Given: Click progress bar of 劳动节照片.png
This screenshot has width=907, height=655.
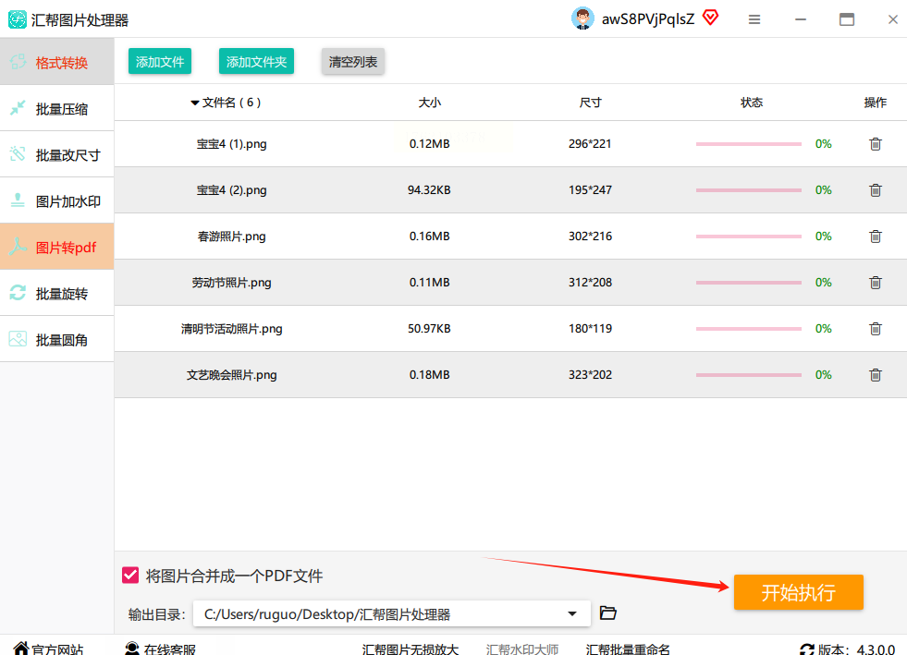Looking at the screenshot, I should click(x=748, y=283).
